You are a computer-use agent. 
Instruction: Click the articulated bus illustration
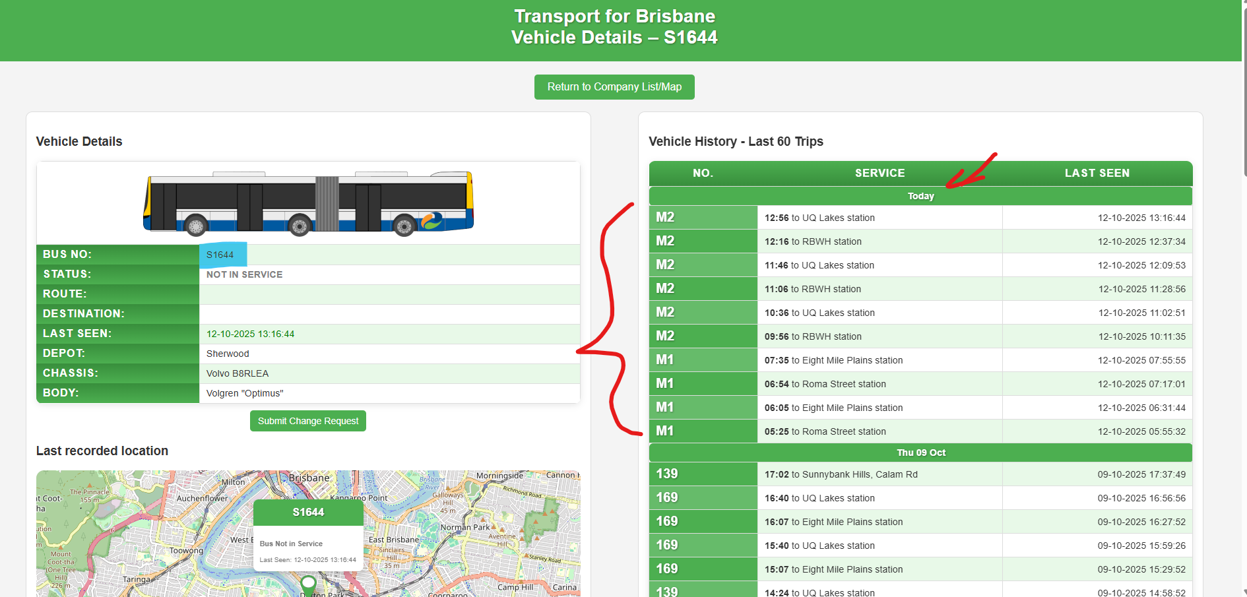click(308, 203)
